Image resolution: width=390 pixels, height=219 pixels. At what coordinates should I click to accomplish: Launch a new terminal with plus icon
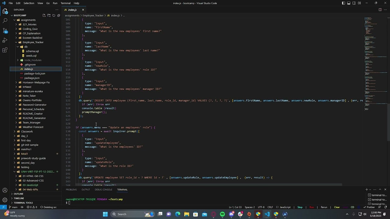point(367,189)
